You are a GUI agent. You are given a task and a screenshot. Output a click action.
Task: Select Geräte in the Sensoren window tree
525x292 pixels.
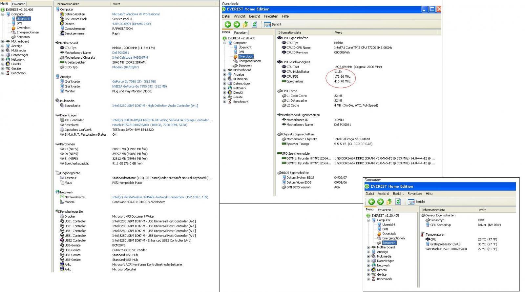tap(382, 275)
